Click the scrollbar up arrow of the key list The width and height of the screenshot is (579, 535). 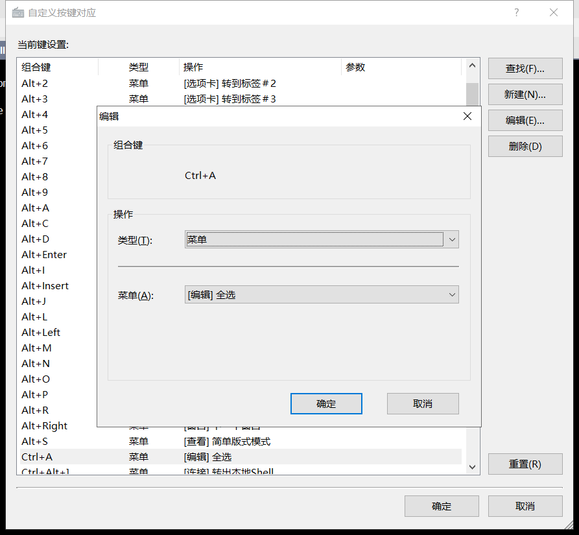click(x=472, y=65)
